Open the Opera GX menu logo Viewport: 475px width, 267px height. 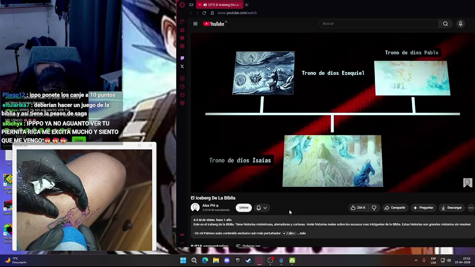point(182,5)
